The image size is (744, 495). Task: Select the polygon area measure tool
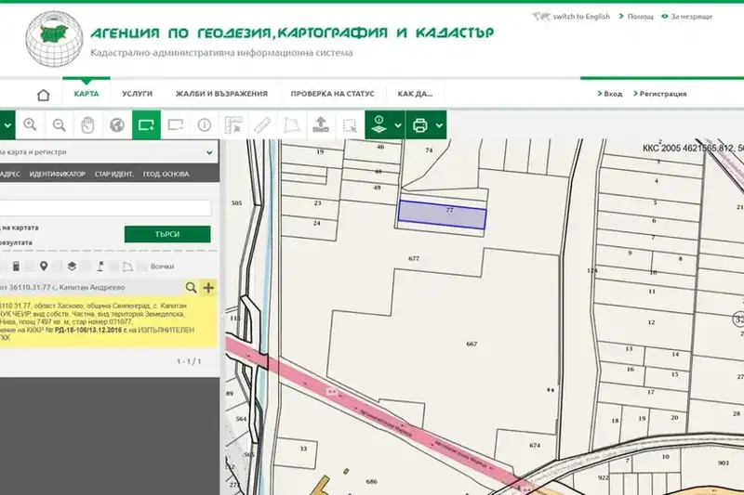291,125
